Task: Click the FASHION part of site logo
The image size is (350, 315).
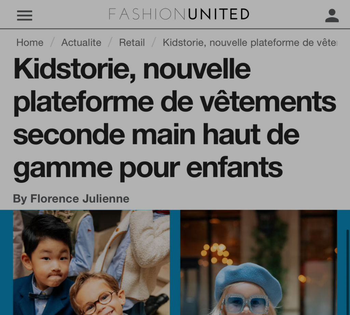Action: click(147, 14)
